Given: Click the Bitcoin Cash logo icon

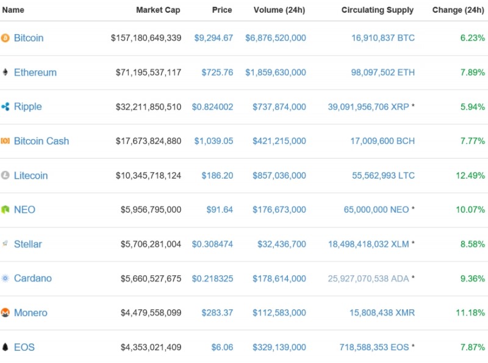Looking at the screenshot, I should (x=5, y=141).
